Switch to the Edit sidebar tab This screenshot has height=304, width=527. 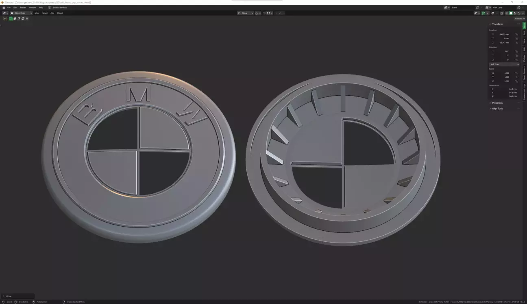coord(525,49)
